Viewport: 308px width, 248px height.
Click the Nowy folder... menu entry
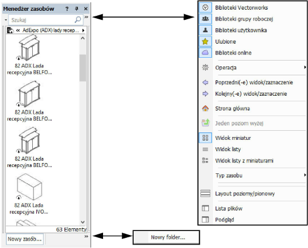coord(166,237)
